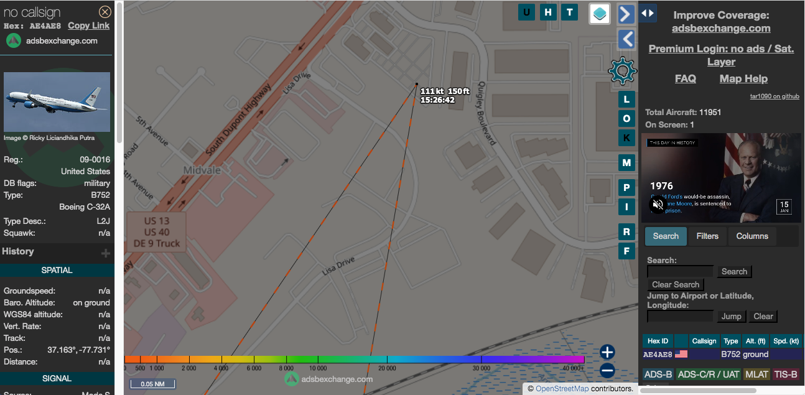Viewport: 805px width, 395px height.
Task: Click the adsbexchange.com map watermark logo
Action: (329, 379)
